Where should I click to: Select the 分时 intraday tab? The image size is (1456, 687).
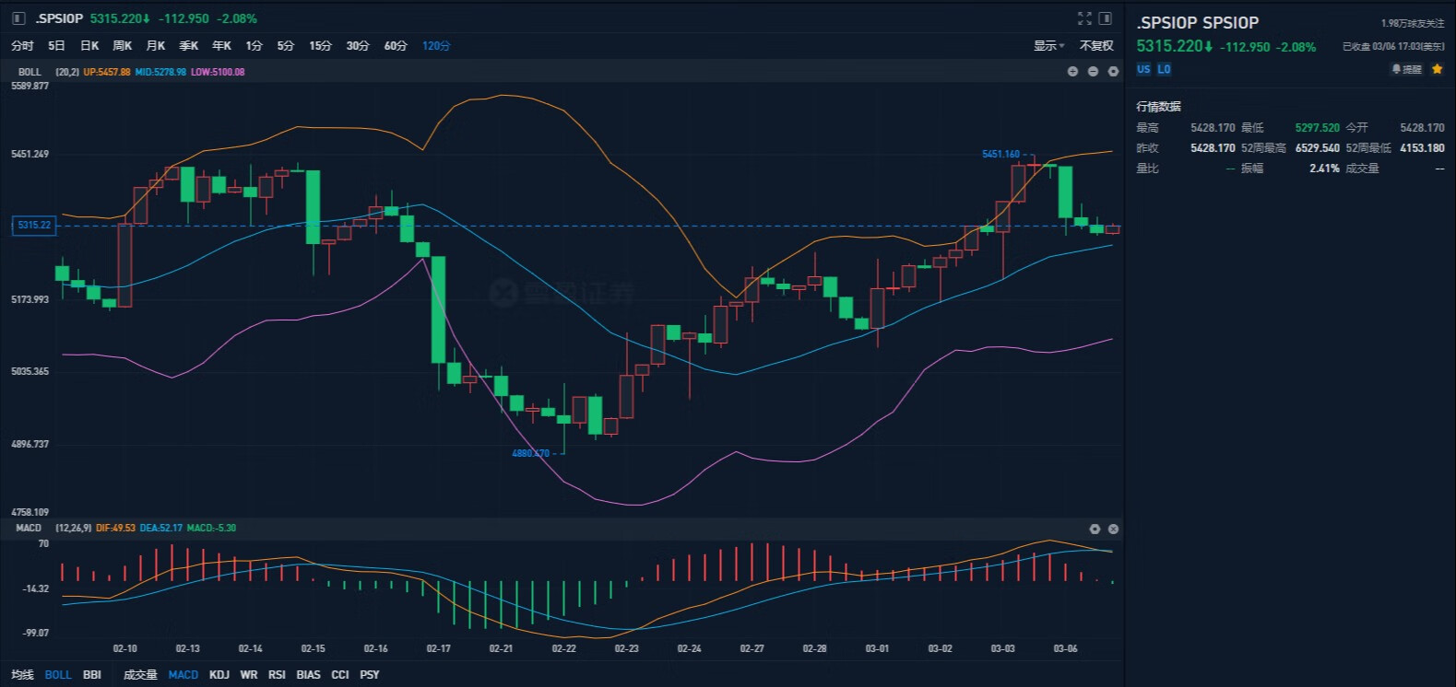[x=22, y=46]
